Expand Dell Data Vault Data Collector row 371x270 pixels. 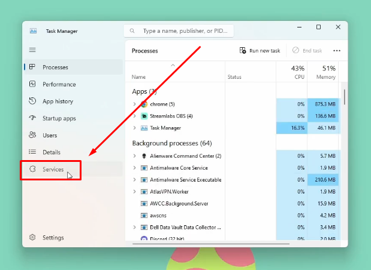coord(134,228)
